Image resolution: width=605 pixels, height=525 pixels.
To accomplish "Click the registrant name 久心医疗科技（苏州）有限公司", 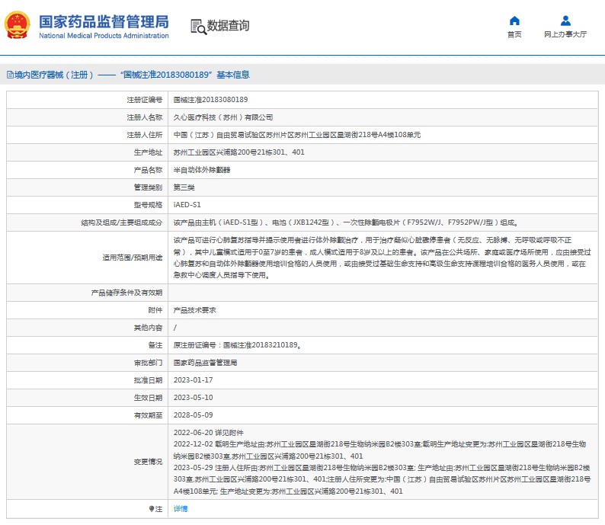I will click(x=223, y=117).
